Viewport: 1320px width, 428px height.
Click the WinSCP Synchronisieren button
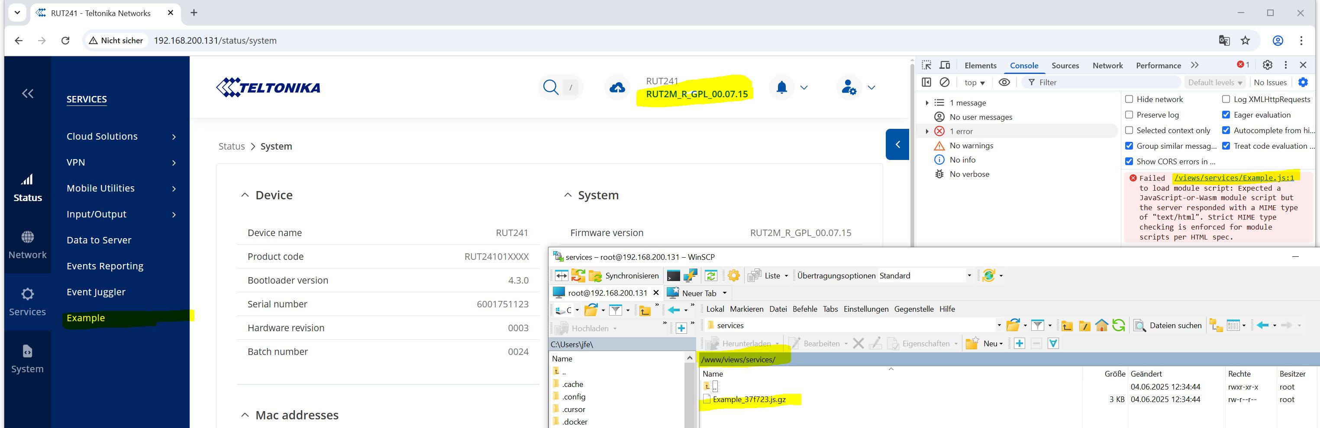[x=624, y=276]
